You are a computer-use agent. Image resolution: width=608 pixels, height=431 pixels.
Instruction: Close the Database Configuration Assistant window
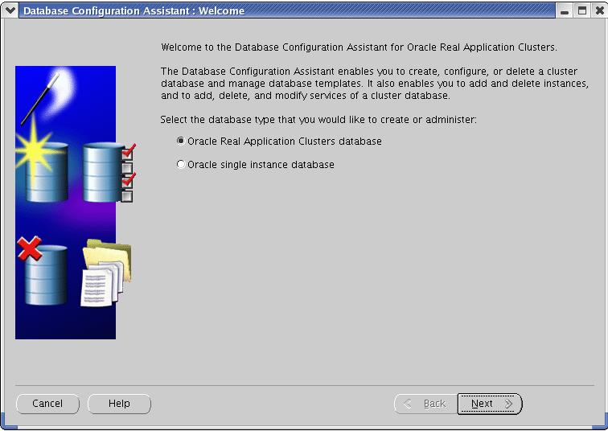pos(598,11)
